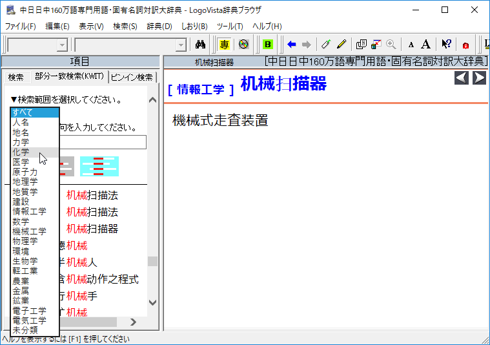Open the ヘルプ(H) menu
The width and height of the screenshot is (490, 345).
point(267,26)
